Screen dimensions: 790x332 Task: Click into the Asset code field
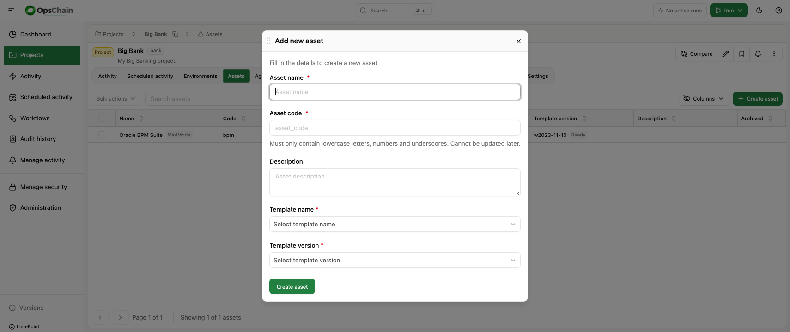pos(395,128)
